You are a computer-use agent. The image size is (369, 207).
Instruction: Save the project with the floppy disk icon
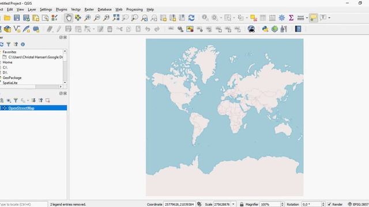(17, 18)
